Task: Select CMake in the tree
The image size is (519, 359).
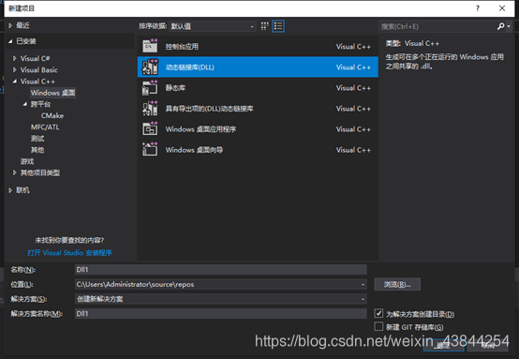Action: pos(52,115)
